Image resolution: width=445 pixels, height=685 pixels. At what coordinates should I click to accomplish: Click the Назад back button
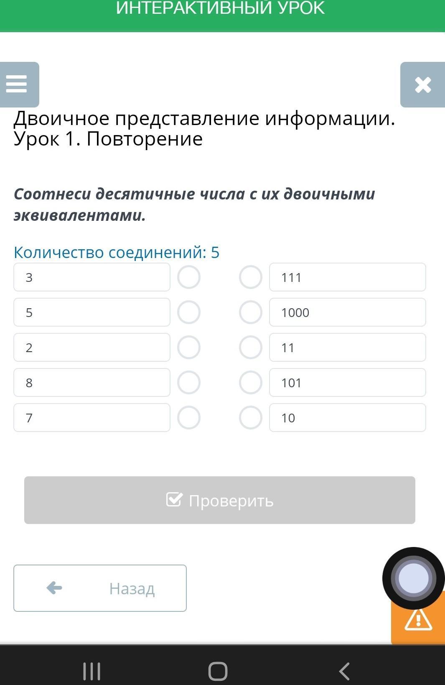coord(100,588)
